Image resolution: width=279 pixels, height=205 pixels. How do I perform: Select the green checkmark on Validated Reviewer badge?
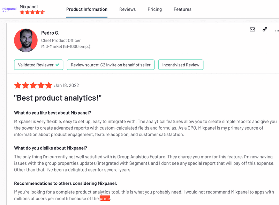click(x=58, y=65)
